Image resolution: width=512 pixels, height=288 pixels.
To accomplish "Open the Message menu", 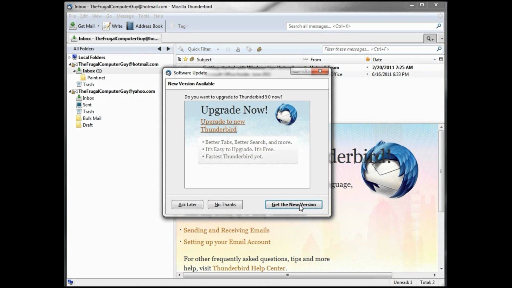I will click(125, 16).
